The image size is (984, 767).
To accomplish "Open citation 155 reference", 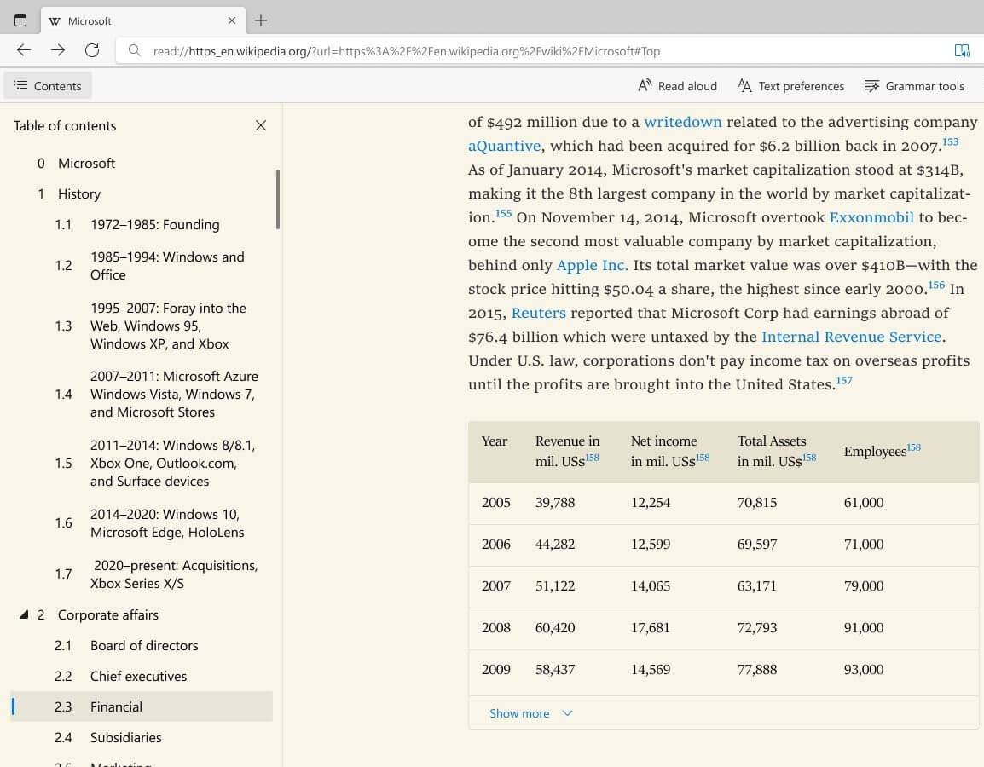I will (x=503, y=213).
